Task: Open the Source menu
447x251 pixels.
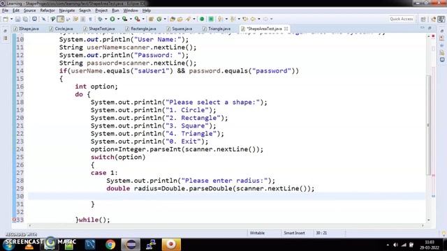Action: pyautogui.click(x=29, y=10)
